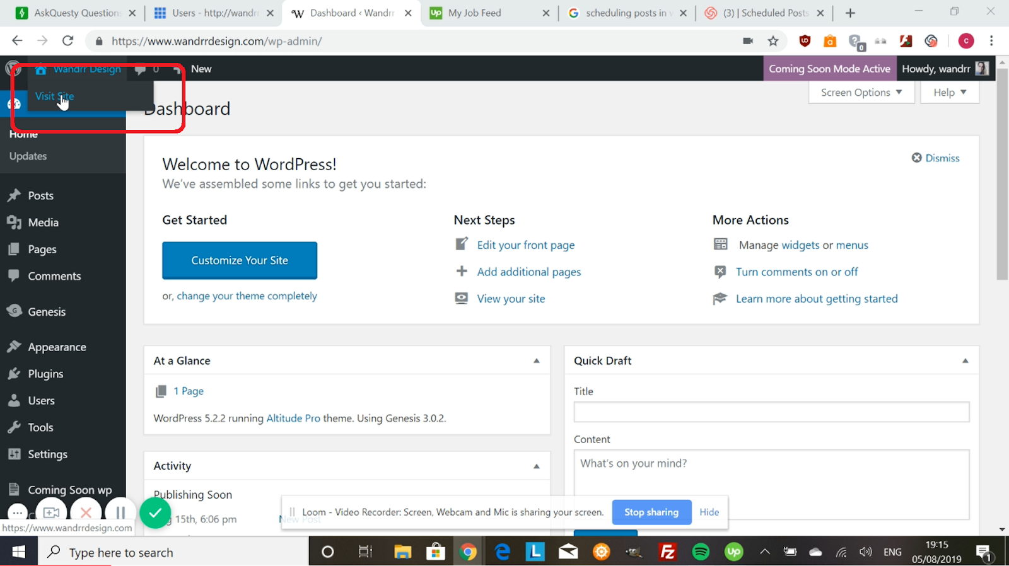This screenshot has width=1009, height=566.
Task: Click in the What's on your mind box
Action: click(771, 484)
